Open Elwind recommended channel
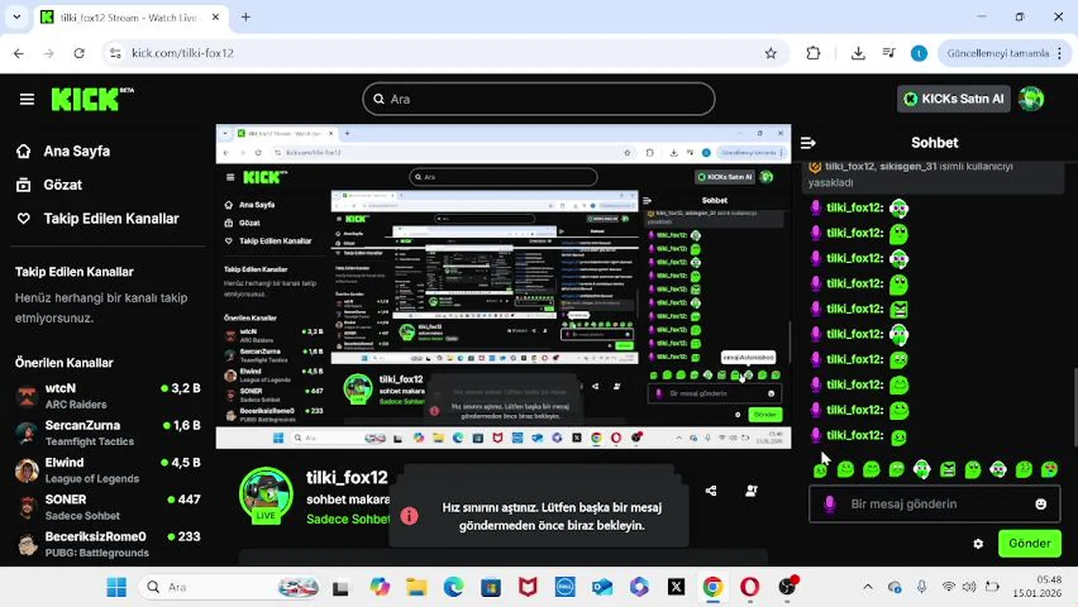Image resolution: width=1078 pixels, height=607 pixels. (x=108, y=470)
